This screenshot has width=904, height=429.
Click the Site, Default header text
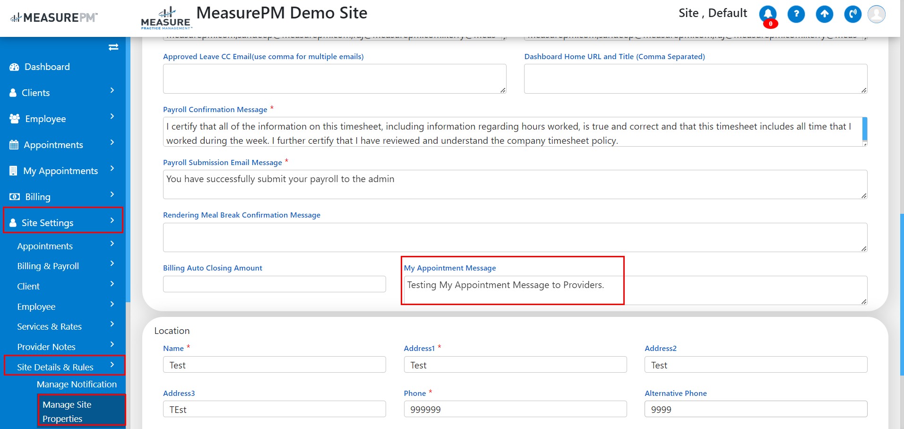coord(713,13)
